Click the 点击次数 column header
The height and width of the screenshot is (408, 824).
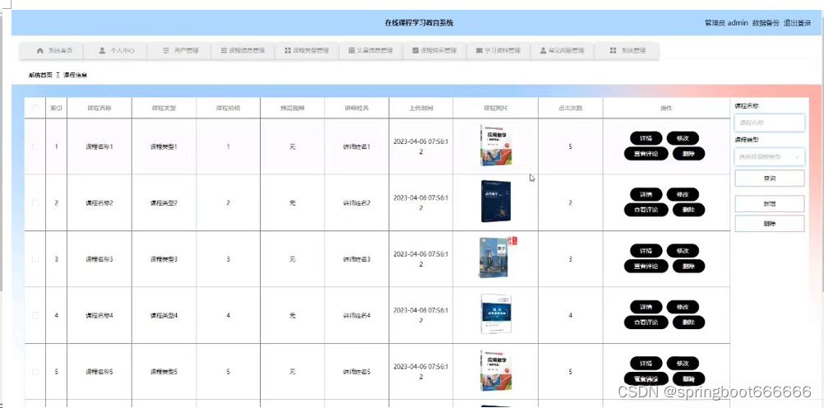[x=570, y=108]
